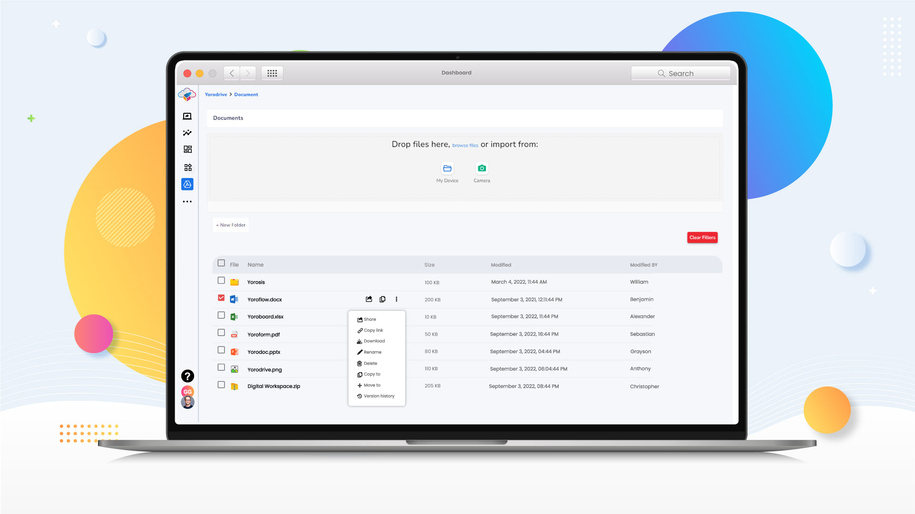Check the checkbox for Yorodrive.png

(221, 367)
